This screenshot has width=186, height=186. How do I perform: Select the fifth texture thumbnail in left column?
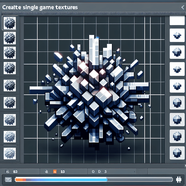coord(10,85)
